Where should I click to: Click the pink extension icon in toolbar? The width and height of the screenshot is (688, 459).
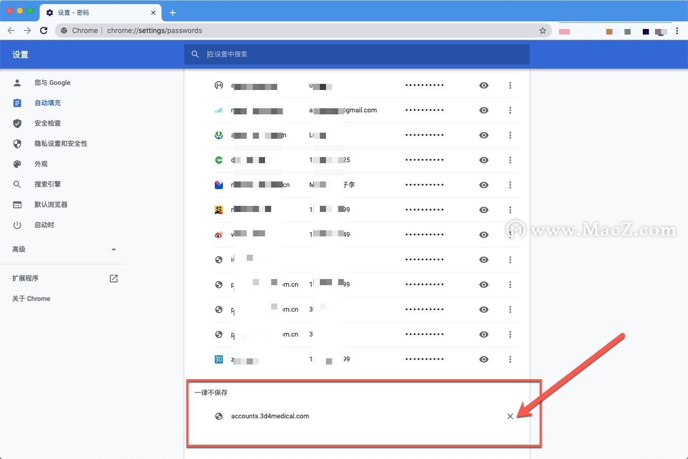click(x=564, y=32)
